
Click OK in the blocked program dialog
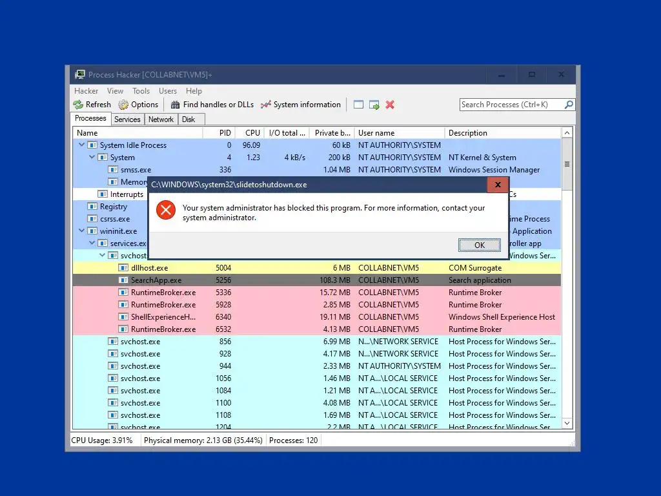click(x=480, y=245)
